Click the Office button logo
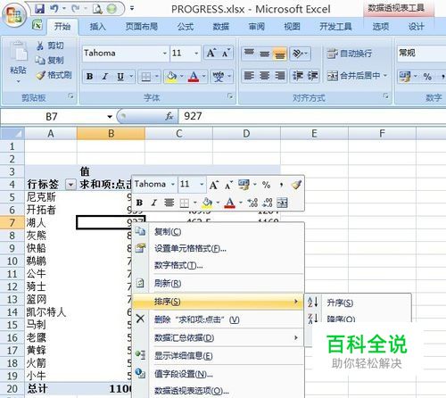The height and width of the screenshot is (398, 446). [14, 15]
